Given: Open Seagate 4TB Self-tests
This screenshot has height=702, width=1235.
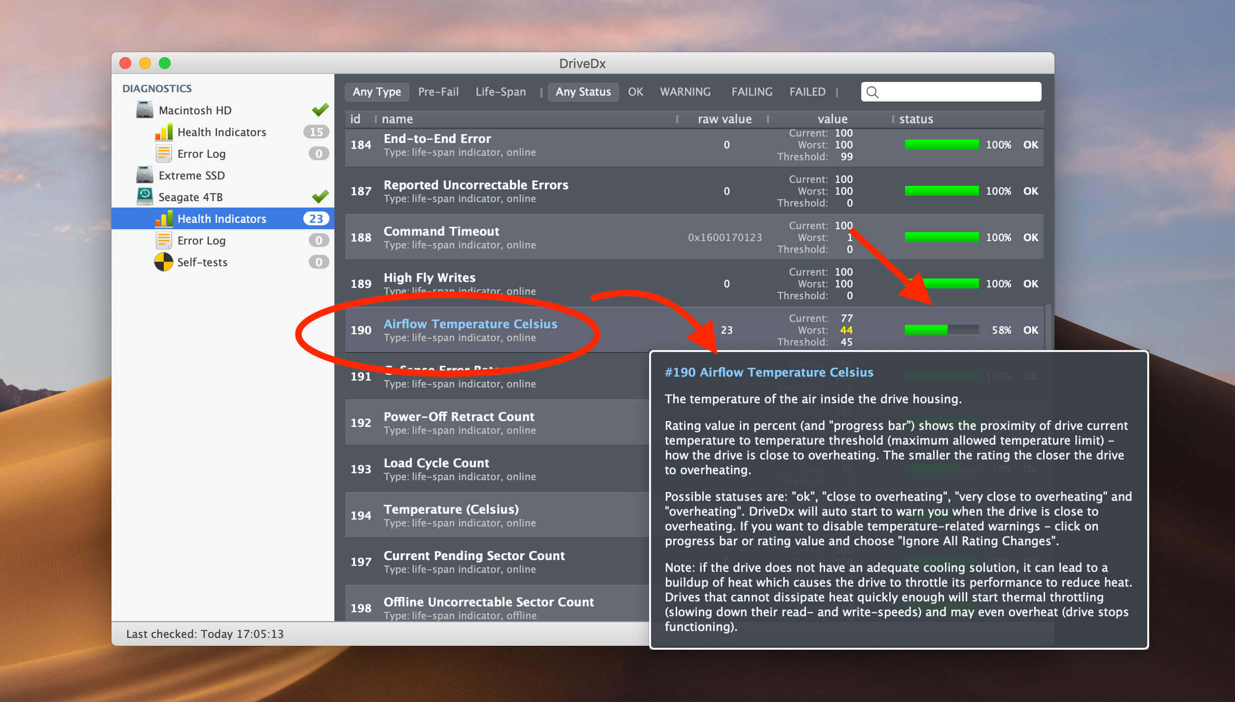Looking at the screenshot, I should pyautogui.click(x=202, y=262).
